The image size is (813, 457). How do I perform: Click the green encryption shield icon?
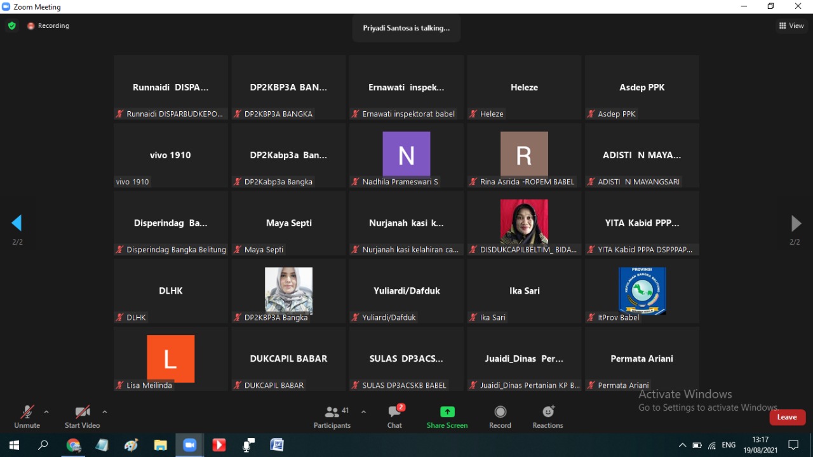(11, 26)
